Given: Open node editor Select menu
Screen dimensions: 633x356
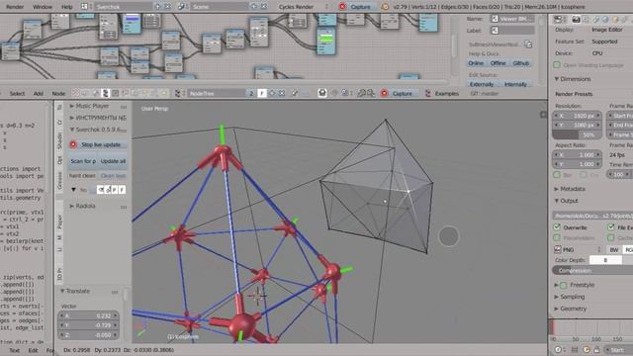Looking at the screenshot, I should (17, 94).
